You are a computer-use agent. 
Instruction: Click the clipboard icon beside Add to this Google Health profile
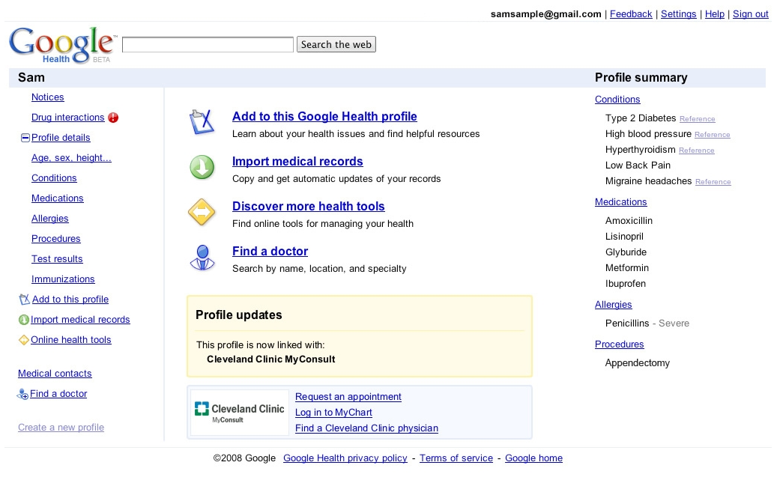pos(202,122)
